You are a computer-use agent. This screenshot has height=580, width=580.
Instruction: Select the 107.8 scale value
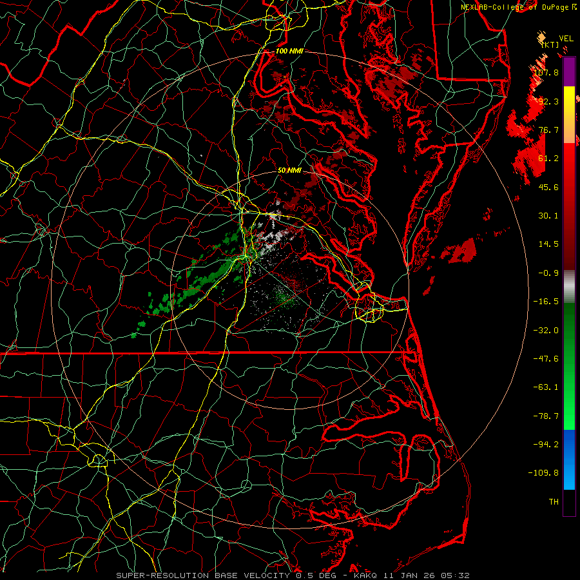pyautogui.click(x=546, y=72)
